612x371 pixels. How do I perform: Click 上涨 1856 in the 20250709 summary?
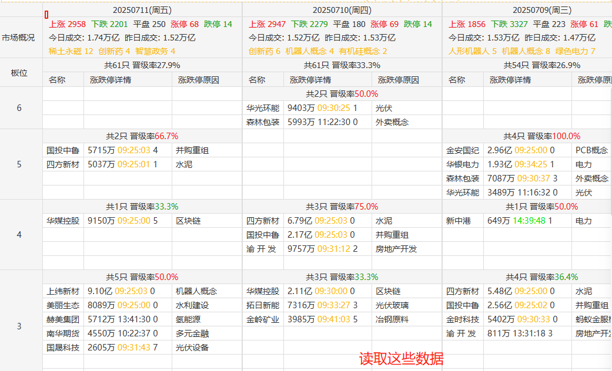click(x=467, y=24)
